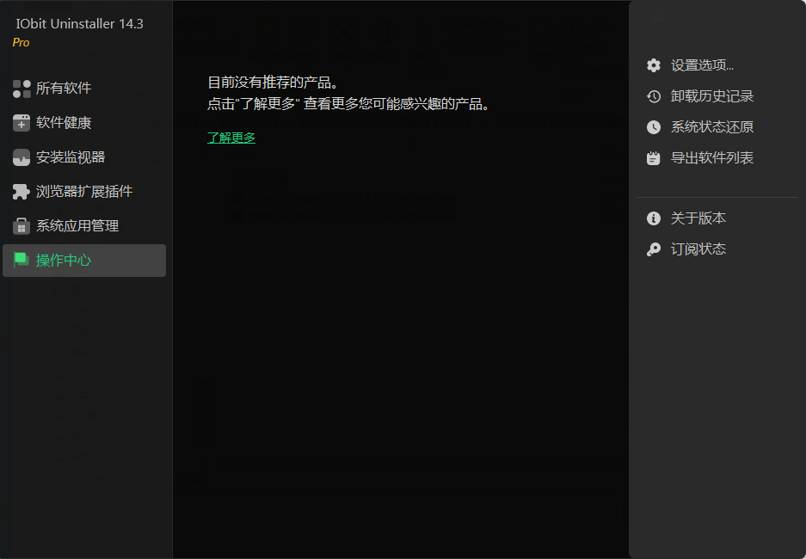Follow the 了解更多 green link
The width and height of the screenshot is (806, 559).
pos(231,138)
